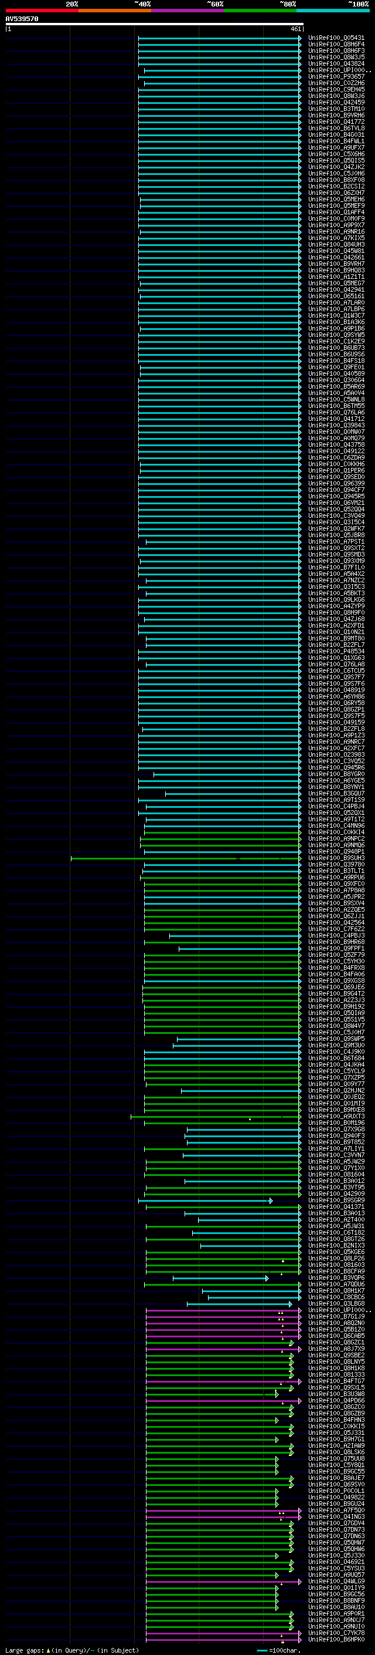Select label UniRef100_A9P9X7
Screen dimensions: 375x1655
(x=336, y=225)
